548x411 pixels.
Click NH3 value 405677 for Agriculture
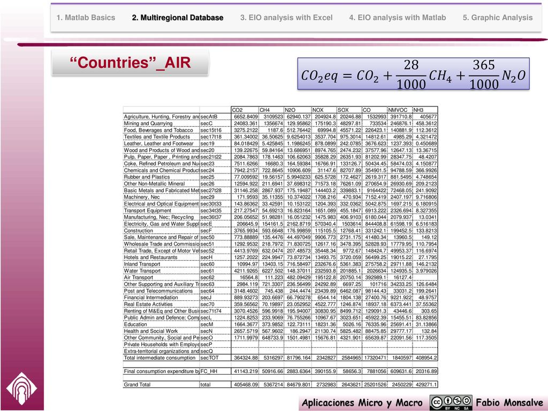429,117
